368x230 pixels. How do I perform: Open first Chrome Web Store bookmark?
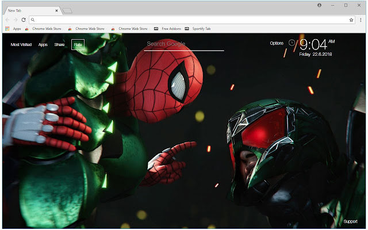43,29
